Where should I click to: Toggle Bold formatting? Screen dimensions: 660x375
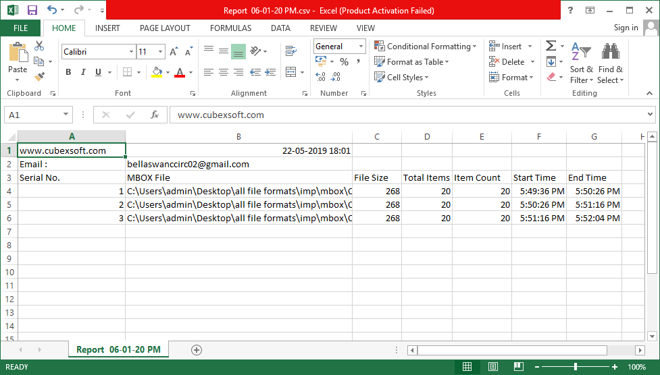[x=68, y=72]
